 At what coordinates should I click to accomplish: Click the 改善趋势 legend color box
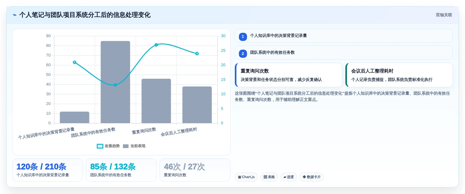[100, 146]
